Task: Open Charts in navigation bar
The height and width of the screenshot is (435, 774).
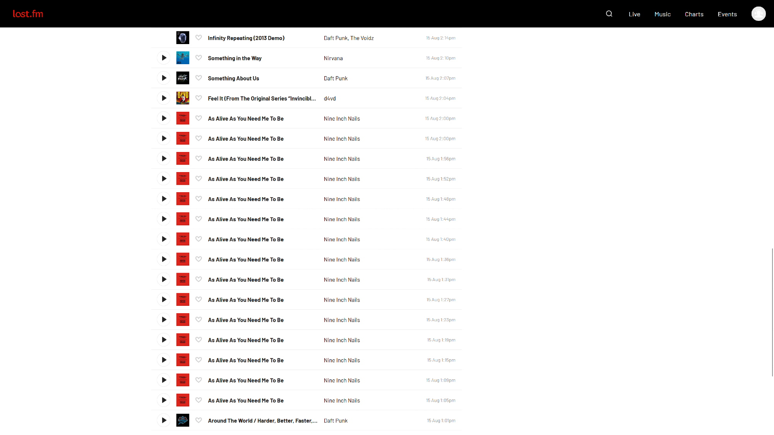Action: point(694,14)
